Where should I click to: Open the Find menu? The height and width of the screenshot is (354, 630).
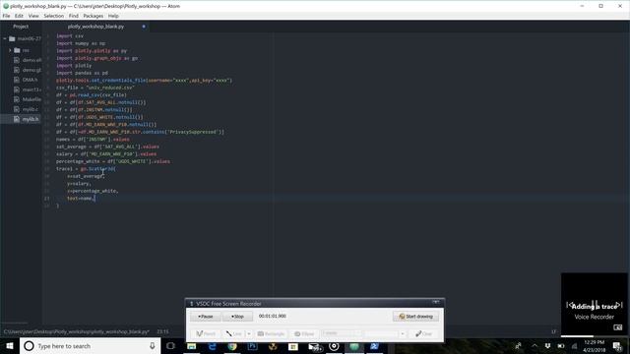pos(74,16)
